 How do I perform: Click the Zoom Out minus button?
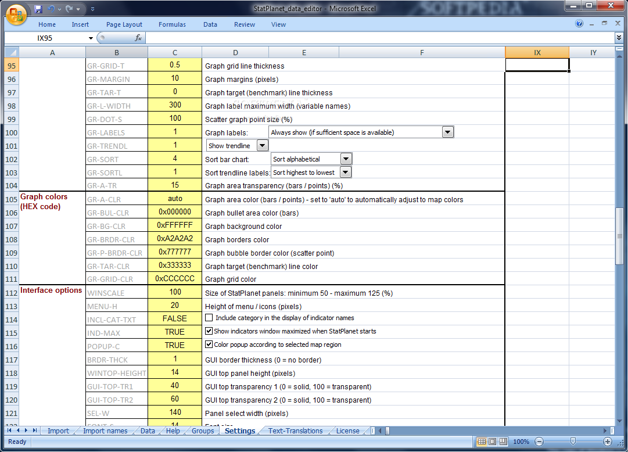point(539,442)
